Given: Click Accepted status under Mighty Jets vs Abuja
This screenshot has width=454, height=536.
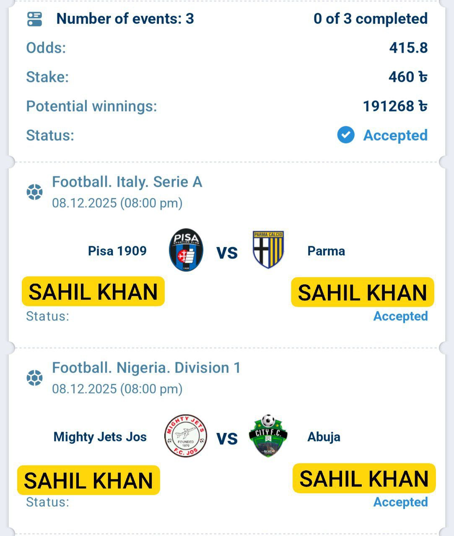Looking at the screenshot, I should 400,502.
